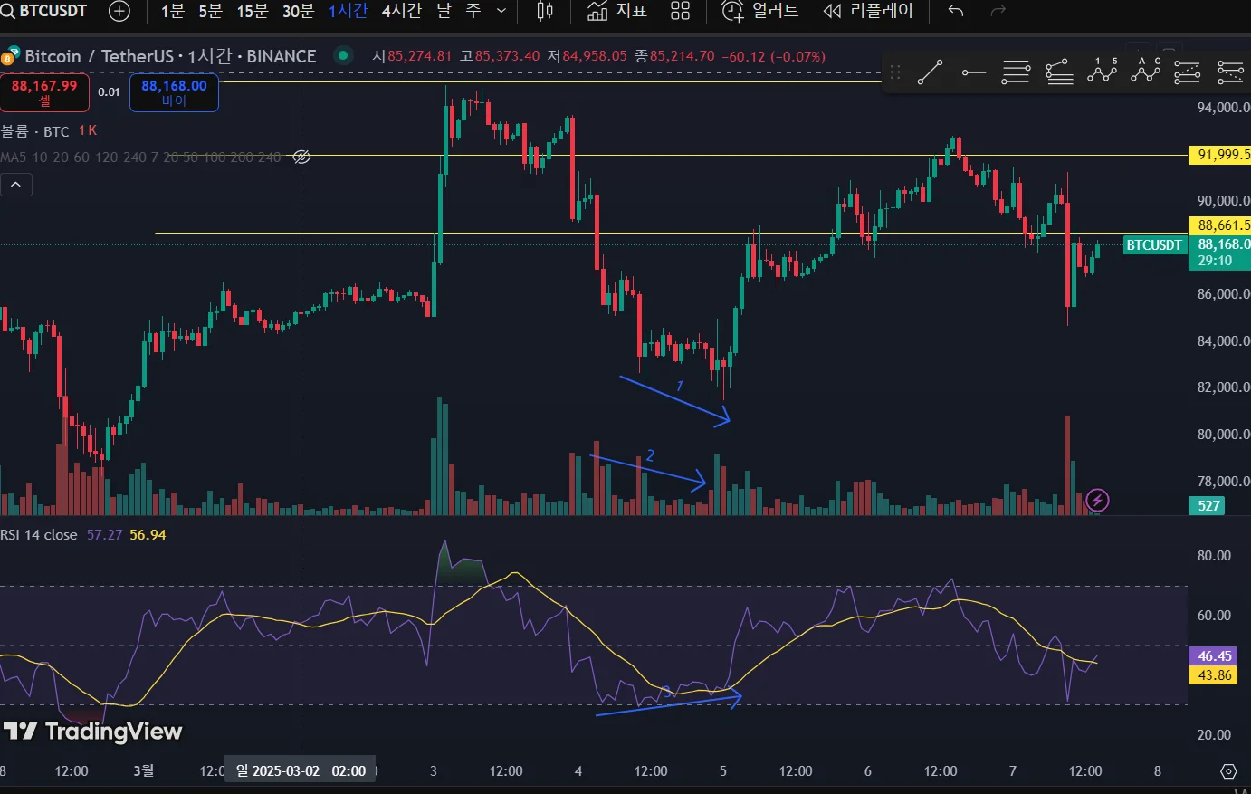The height and width of the screenshot is (794, 1251).
Task: Click the 46.45 RSI value label
Action: [x=1214, y=656]
